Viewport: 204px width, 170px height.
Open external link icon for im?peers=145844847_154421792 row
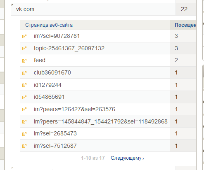[x=24, y=121]
